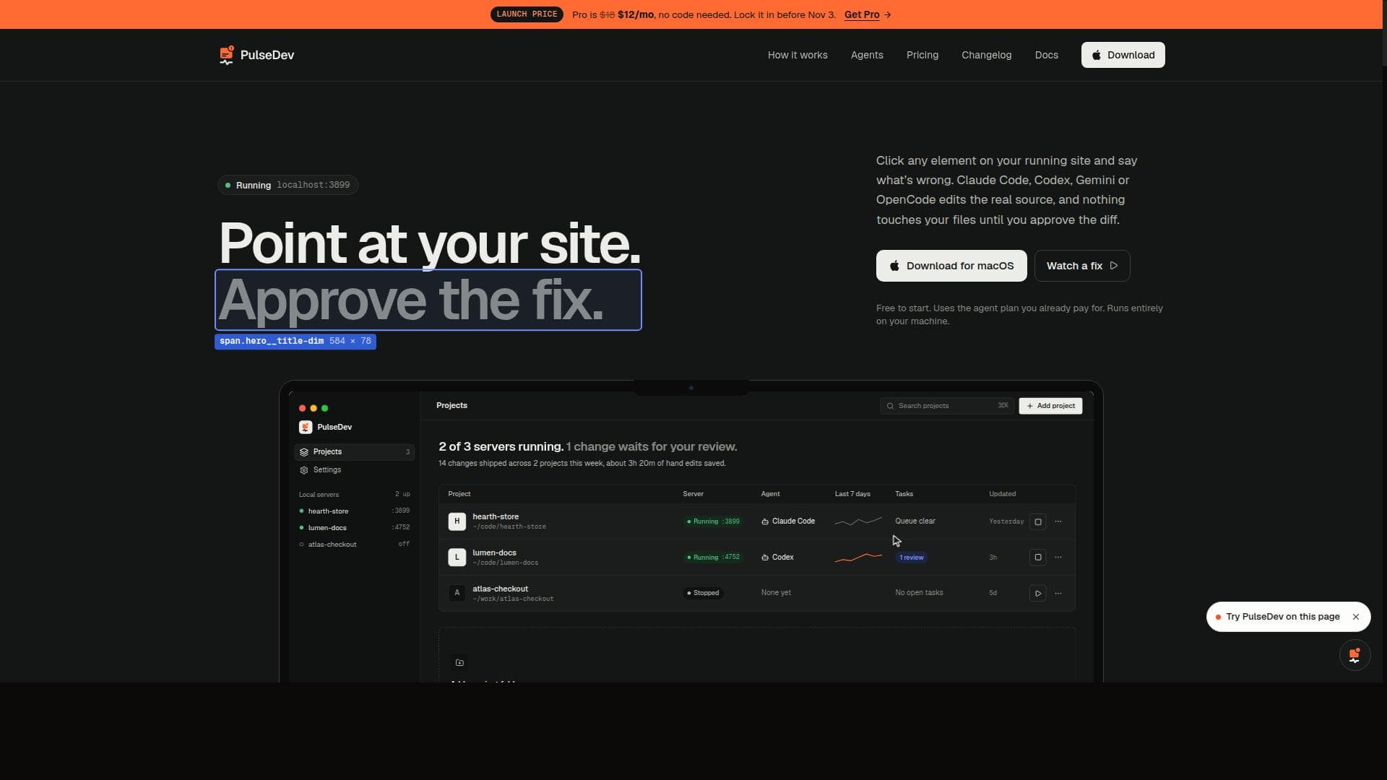
Task: Stop the lumen-docs server
Action: tap(1038, 558)
